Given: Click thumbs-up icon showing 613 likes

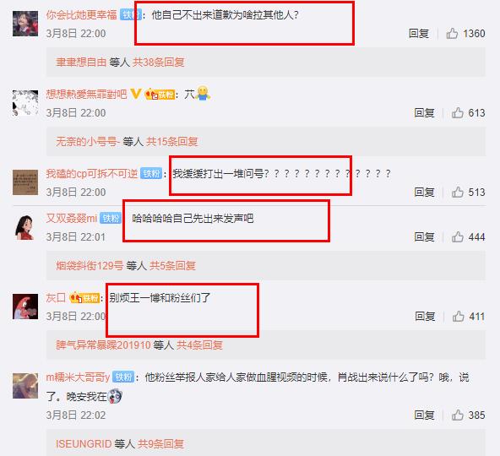Looking at the screenshot, I should [457, 112].
